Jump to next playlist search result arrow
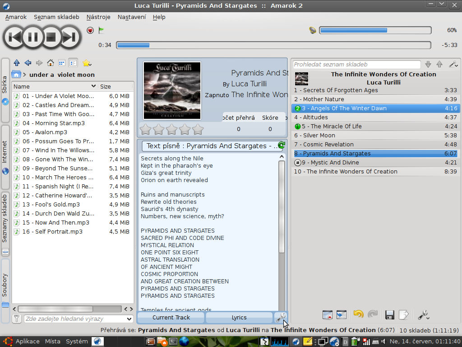This screenshot has width=462, height=347. tap(428, 64)
